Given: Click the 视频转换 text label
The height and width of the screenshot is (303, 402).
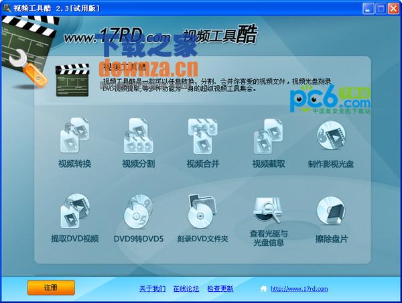Looking at the screenshot, I should 74,164.
